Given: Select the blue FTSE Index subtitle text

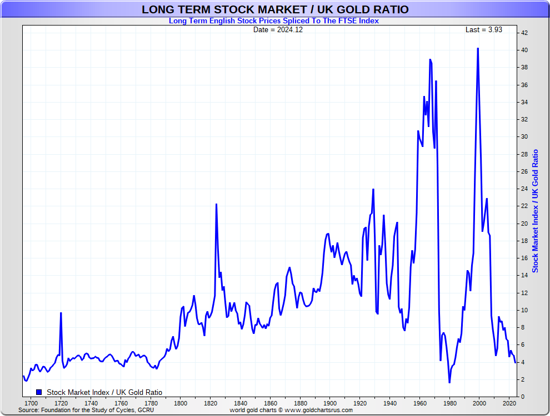Looking at the screenshot, I should coord(274,21).
